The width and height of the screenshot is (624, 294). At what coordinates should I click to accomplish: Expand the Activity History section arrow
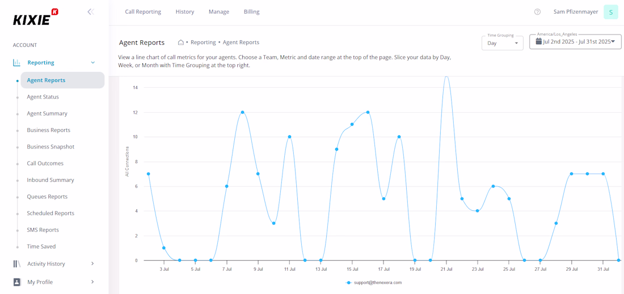click(92, 263)
